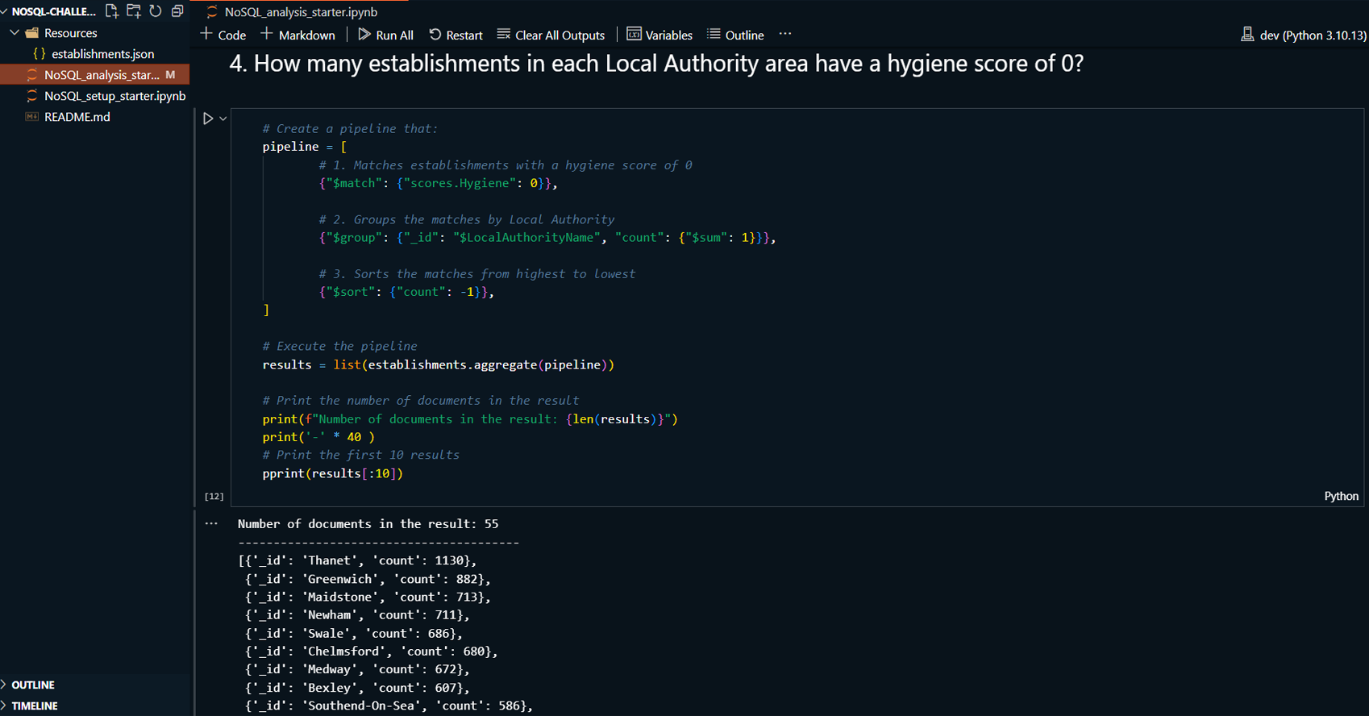
Task: Run the pipeline code cell
Action: (x=208, y=119)
